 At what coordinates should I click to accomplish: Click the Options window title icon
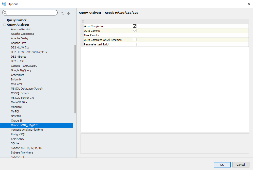4,4
